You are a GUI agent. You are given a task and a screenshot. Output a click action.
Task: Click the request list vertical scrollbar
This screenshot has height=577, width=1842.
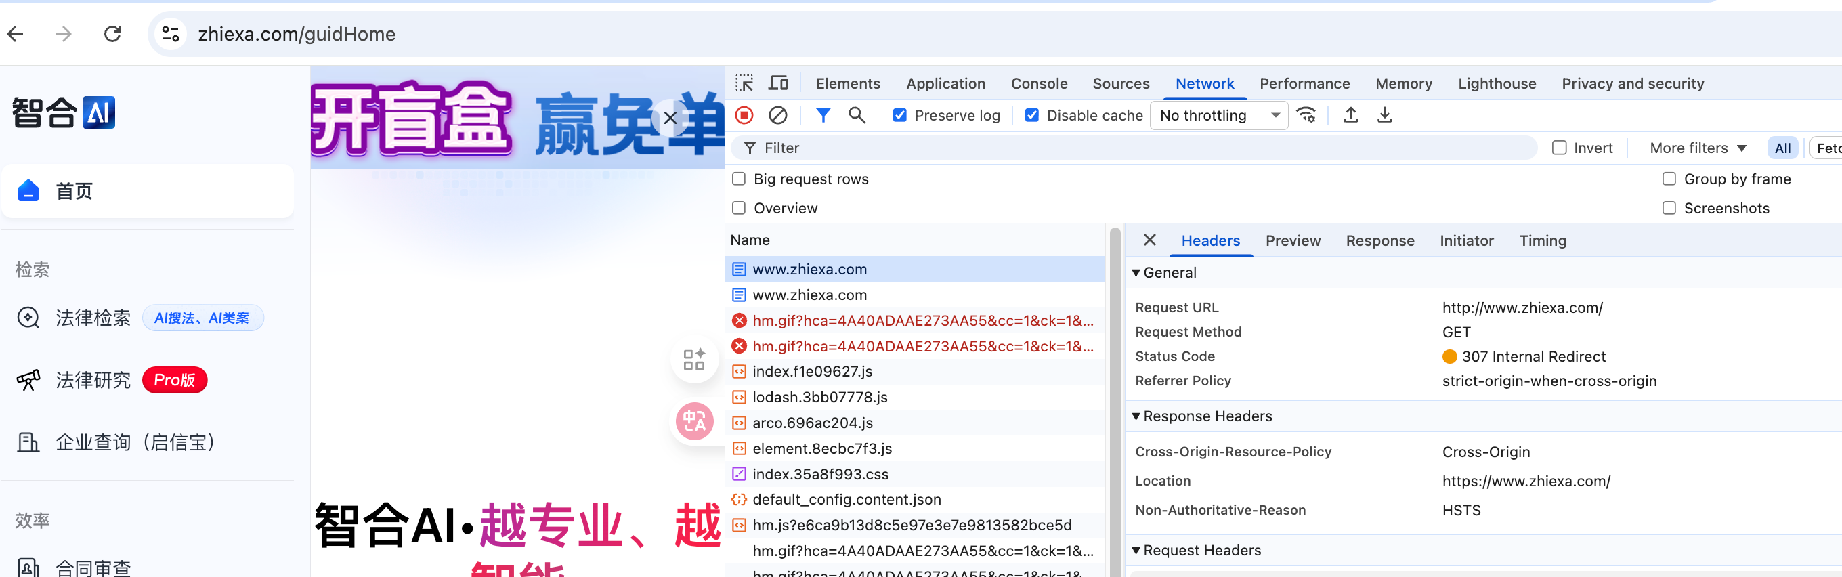click(x=1114, y=402)
